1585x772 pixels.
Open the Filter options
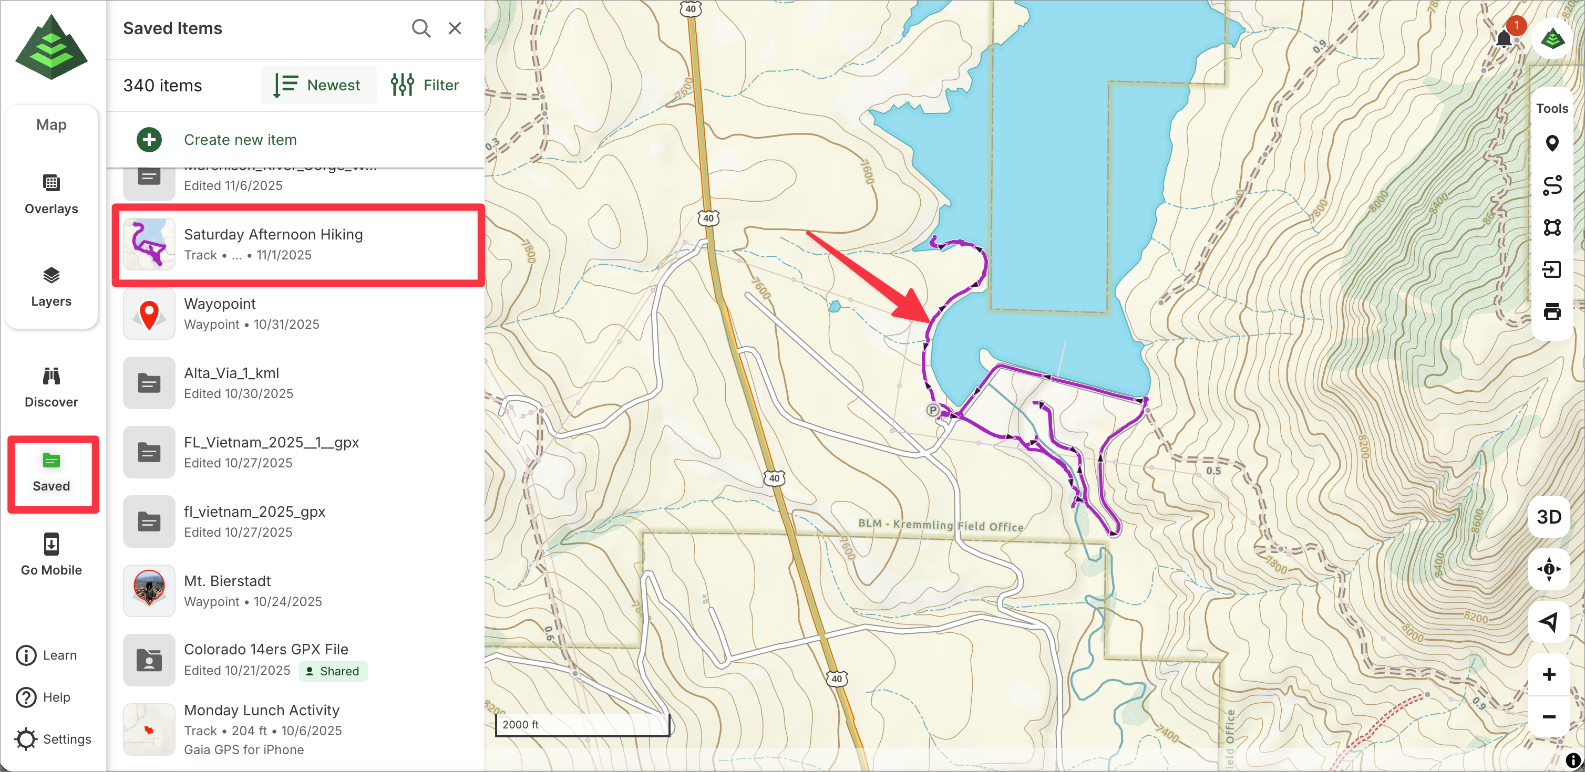coord(425,85)
